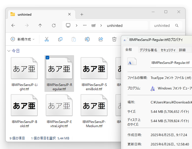Click the Share icon in toolbar
The width and height of the screenshot is (192, 149).
pyautogui.click(x=101, y=39)
